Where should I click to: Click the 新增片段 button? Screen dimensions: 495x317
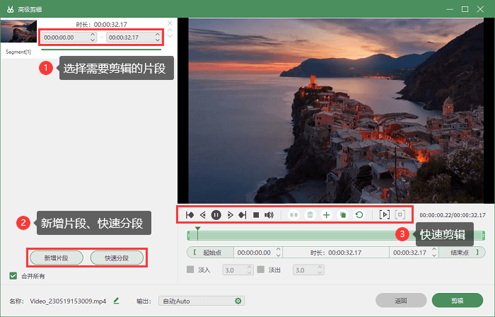(56, 258)
